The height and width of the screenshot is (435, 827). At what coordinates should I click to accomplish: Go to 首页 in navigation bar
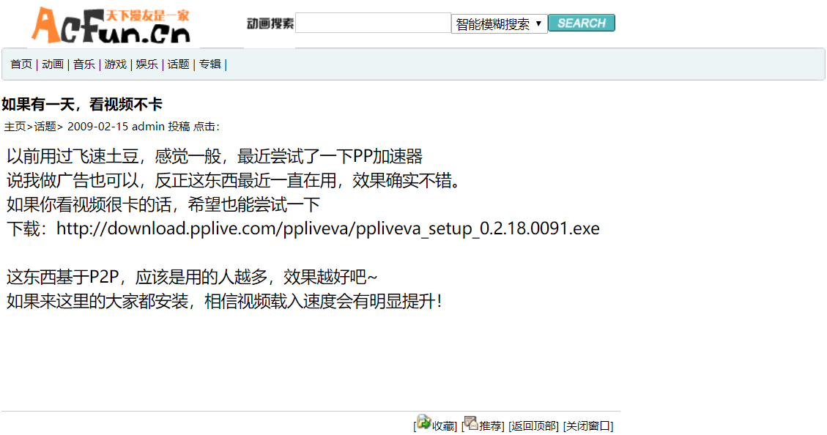(x=21, y=64)
